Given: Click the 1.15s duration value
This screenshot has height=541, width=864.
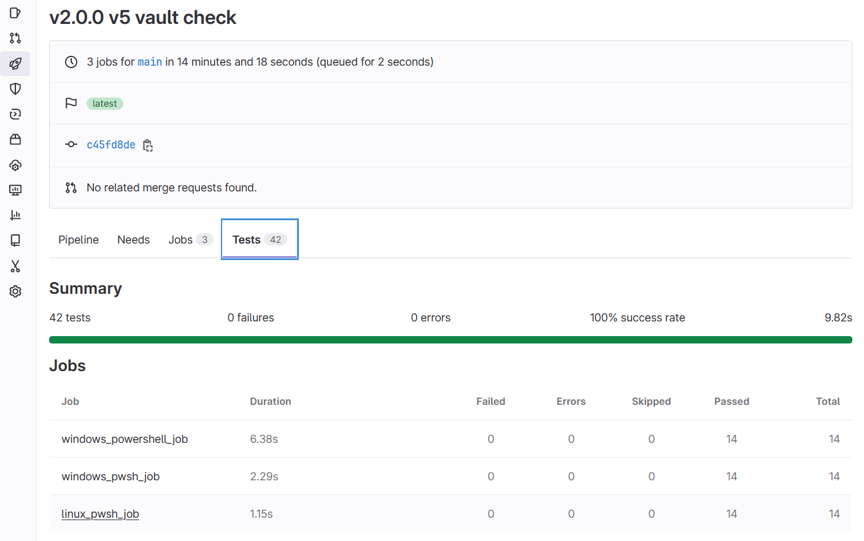Looking at the screenshot, I should click(261, 514).
